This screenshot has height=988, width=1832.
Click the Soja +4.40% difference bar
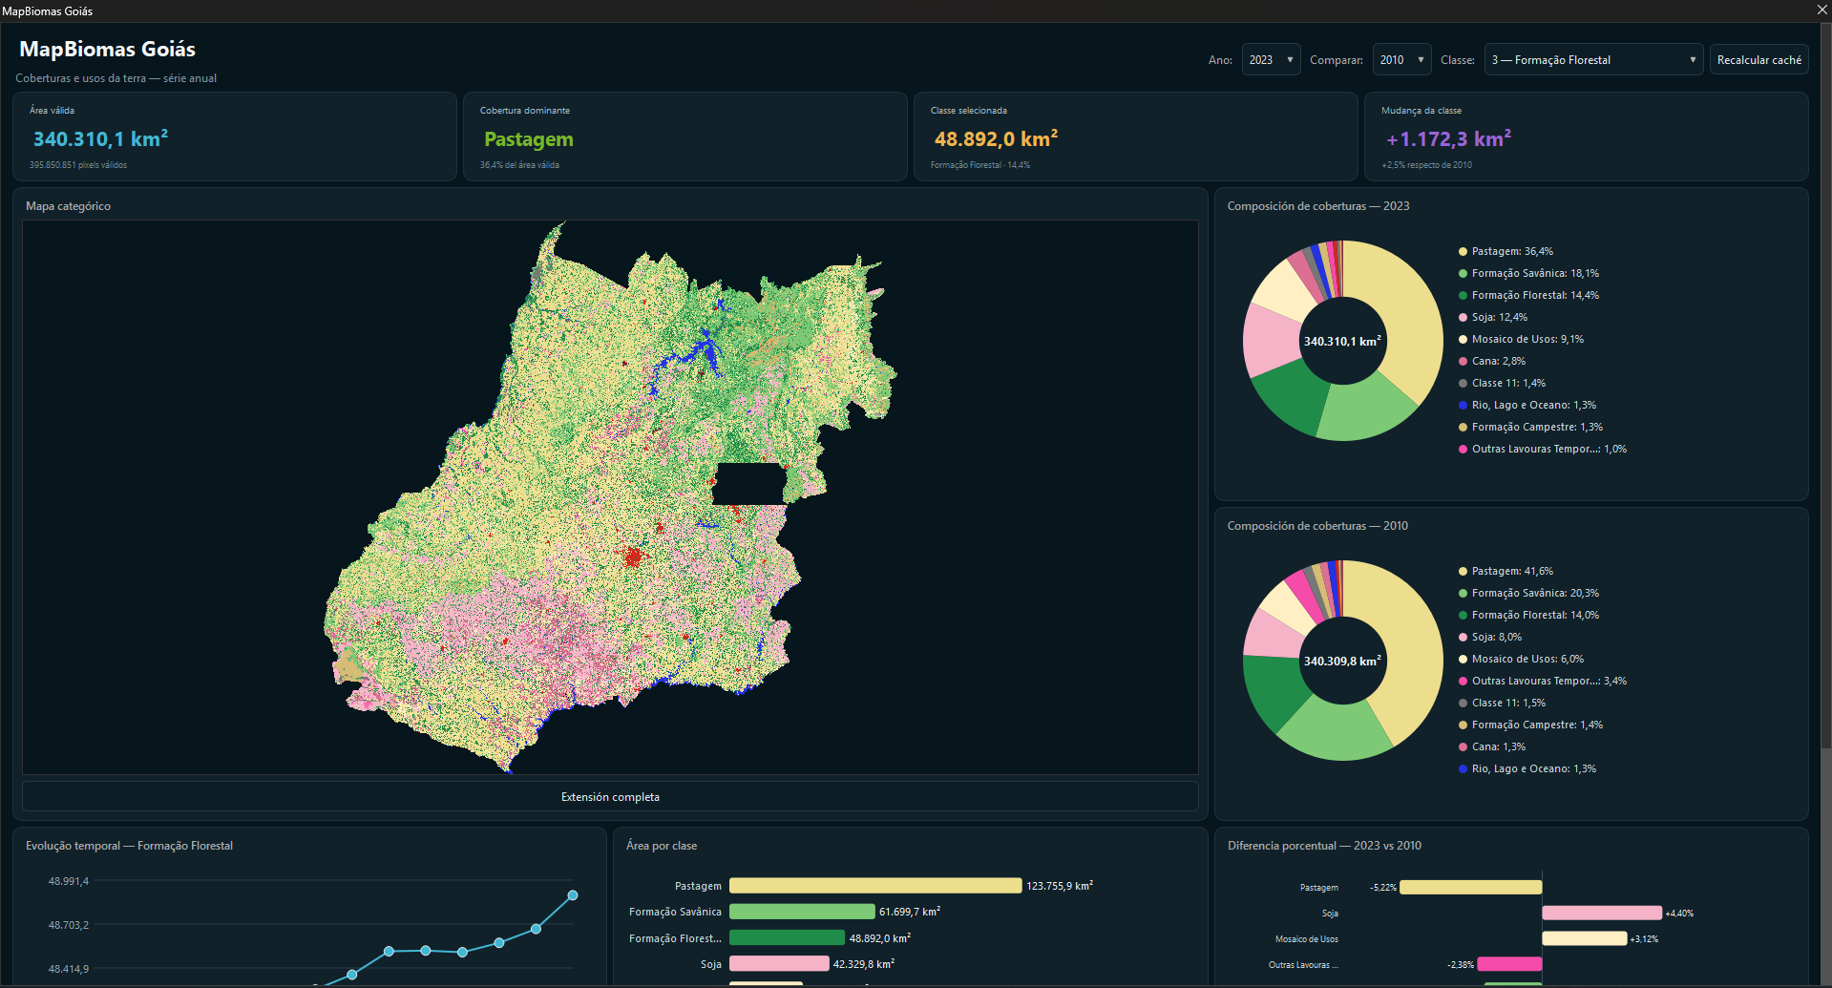pos(1602,913)
